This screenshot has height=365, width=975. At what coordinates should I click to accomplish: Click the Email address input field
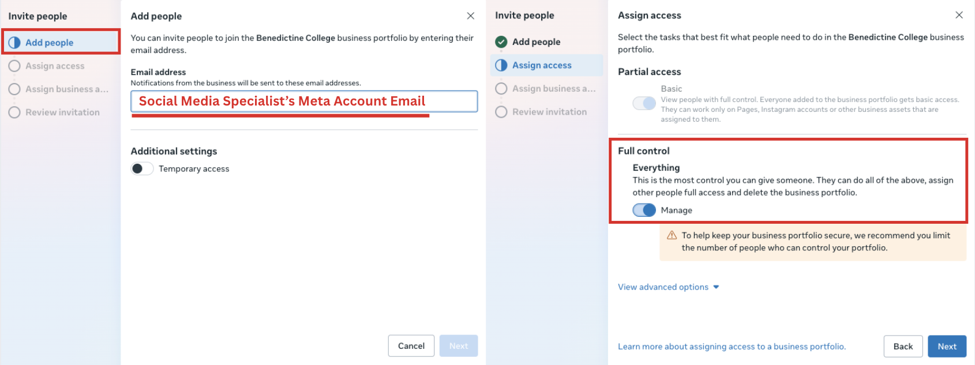pyautogui.click(x=304, y=101)
